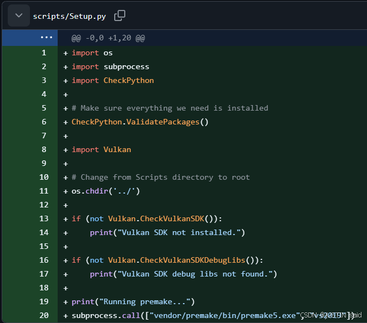Open the scripts/Setup.py file link
The height and width of the screenshot is (323, 367).
(x=70, y=16)
